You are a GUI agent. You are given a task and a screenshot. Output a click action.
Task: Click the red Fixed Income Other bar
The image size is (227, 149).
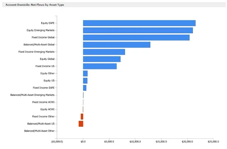click(x=82, y=117)
